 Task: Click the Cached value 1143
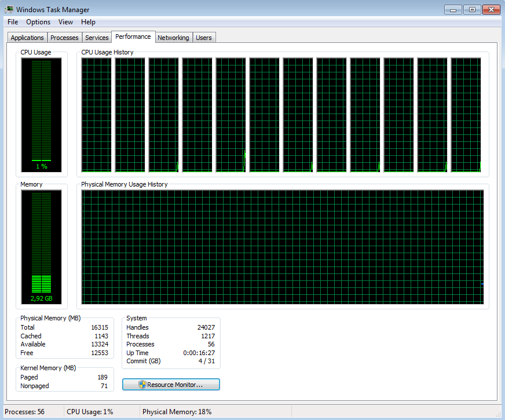click(x=101, y=336)
